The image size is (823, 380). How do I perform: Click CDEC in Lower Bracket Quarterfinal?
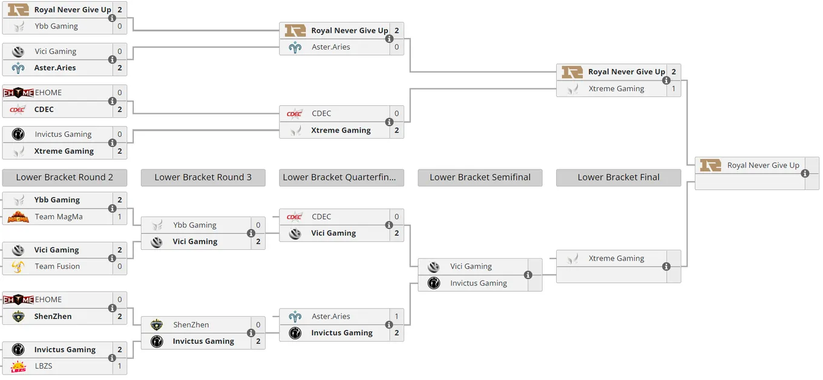click(321, 217)
